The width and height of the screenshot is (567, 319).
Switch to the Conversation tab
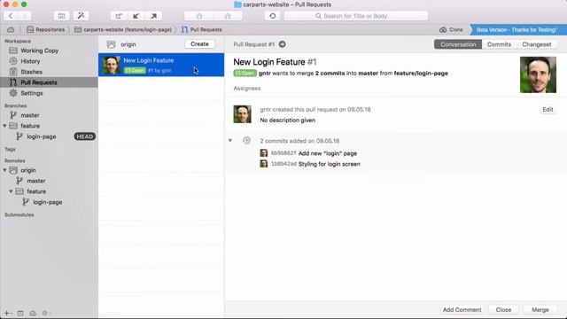458,44
